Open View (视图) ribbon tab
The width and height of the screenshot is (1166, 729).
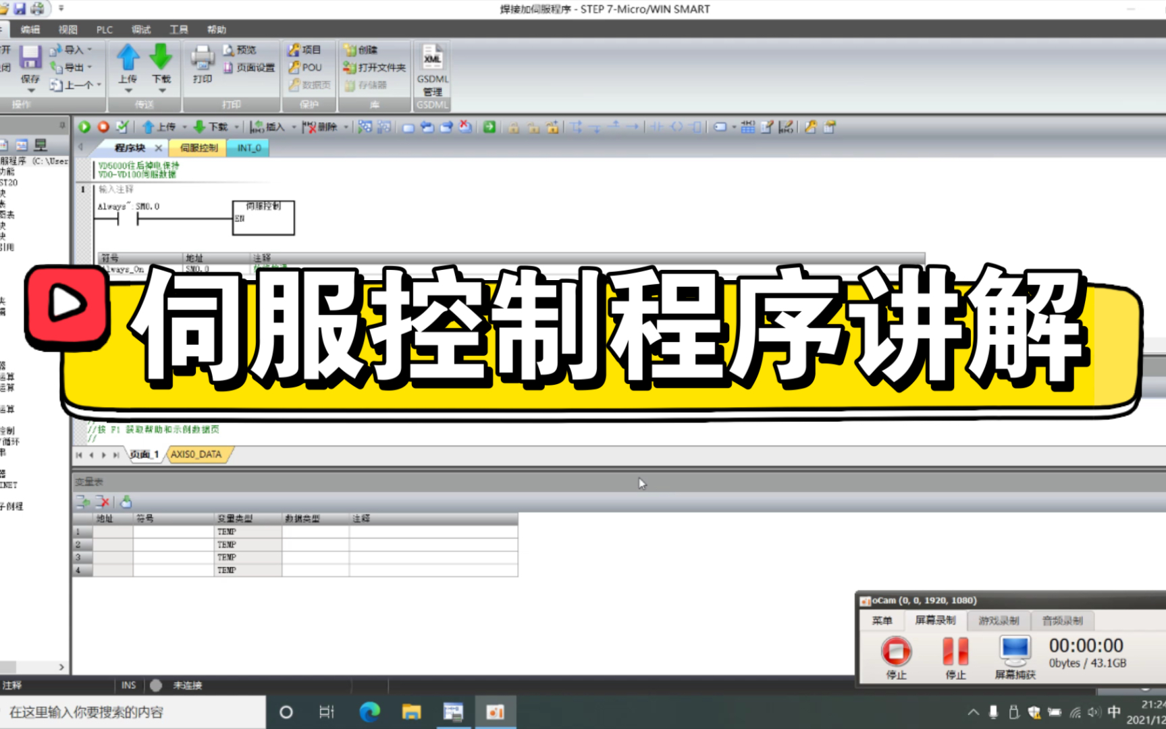[x=68, y=30]
